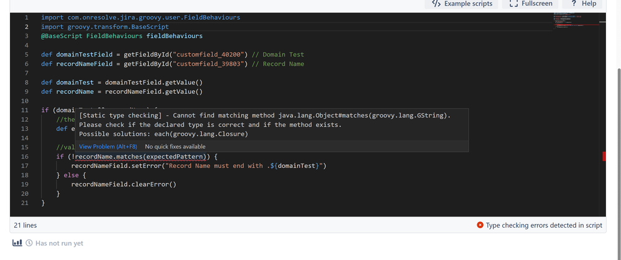Click the bar chart execution history icon
Viewport: 621px width, 260px height.
coord(17,243)
